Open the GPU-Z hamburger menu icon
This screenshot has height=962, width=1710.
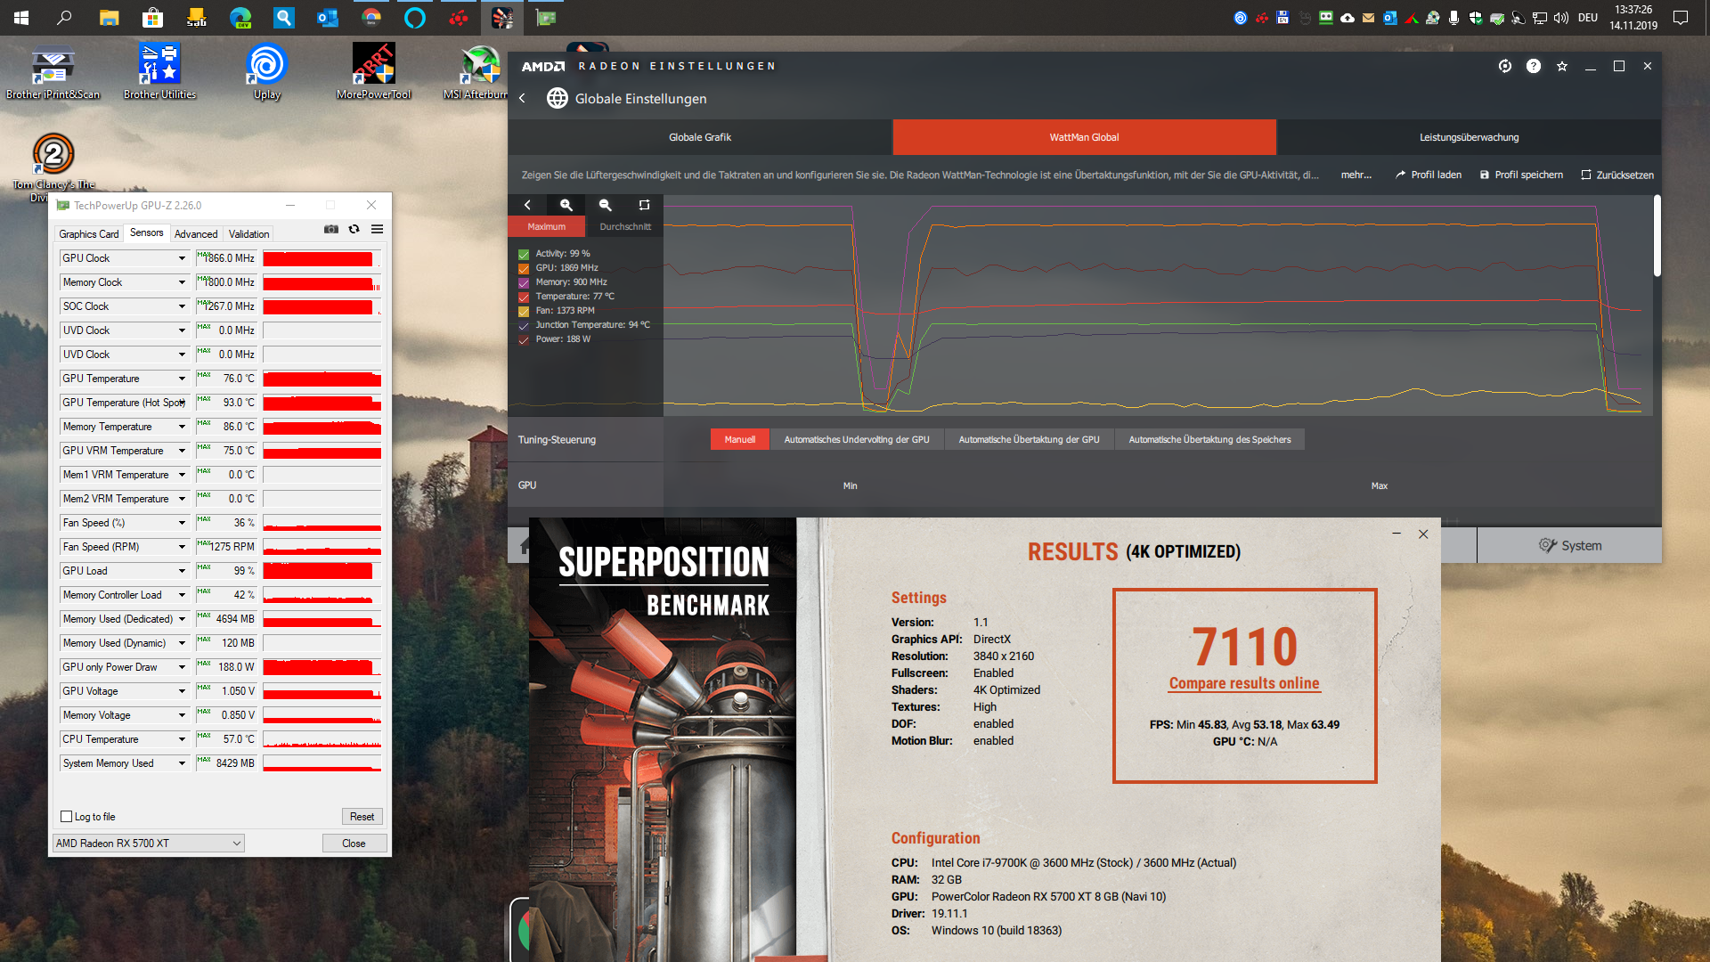coord(378,229)
